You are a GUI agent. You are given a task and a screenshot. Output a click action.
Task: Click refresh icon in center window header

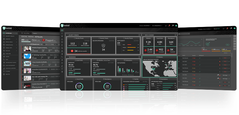[x=166, y=26]
